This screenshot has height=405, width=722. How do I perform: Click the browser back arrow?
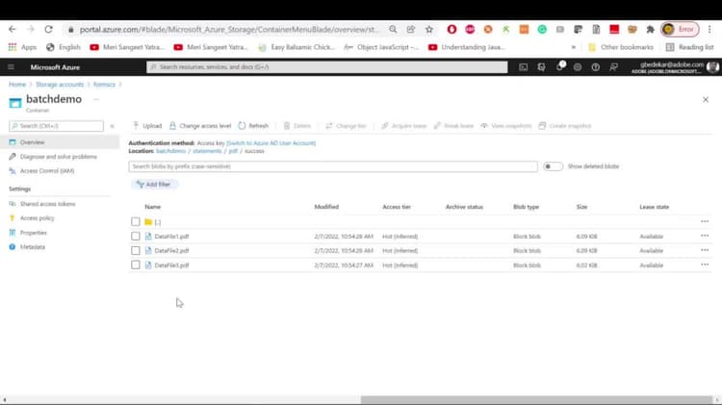[x=12, y=29]
